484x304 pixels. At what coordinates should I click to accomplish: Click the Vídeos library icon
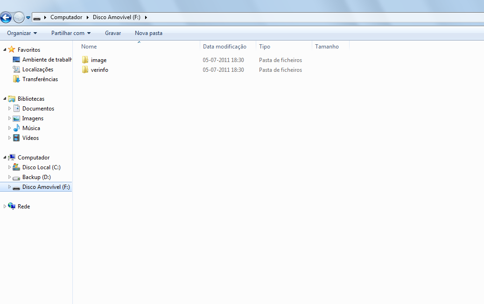[16, 138]
